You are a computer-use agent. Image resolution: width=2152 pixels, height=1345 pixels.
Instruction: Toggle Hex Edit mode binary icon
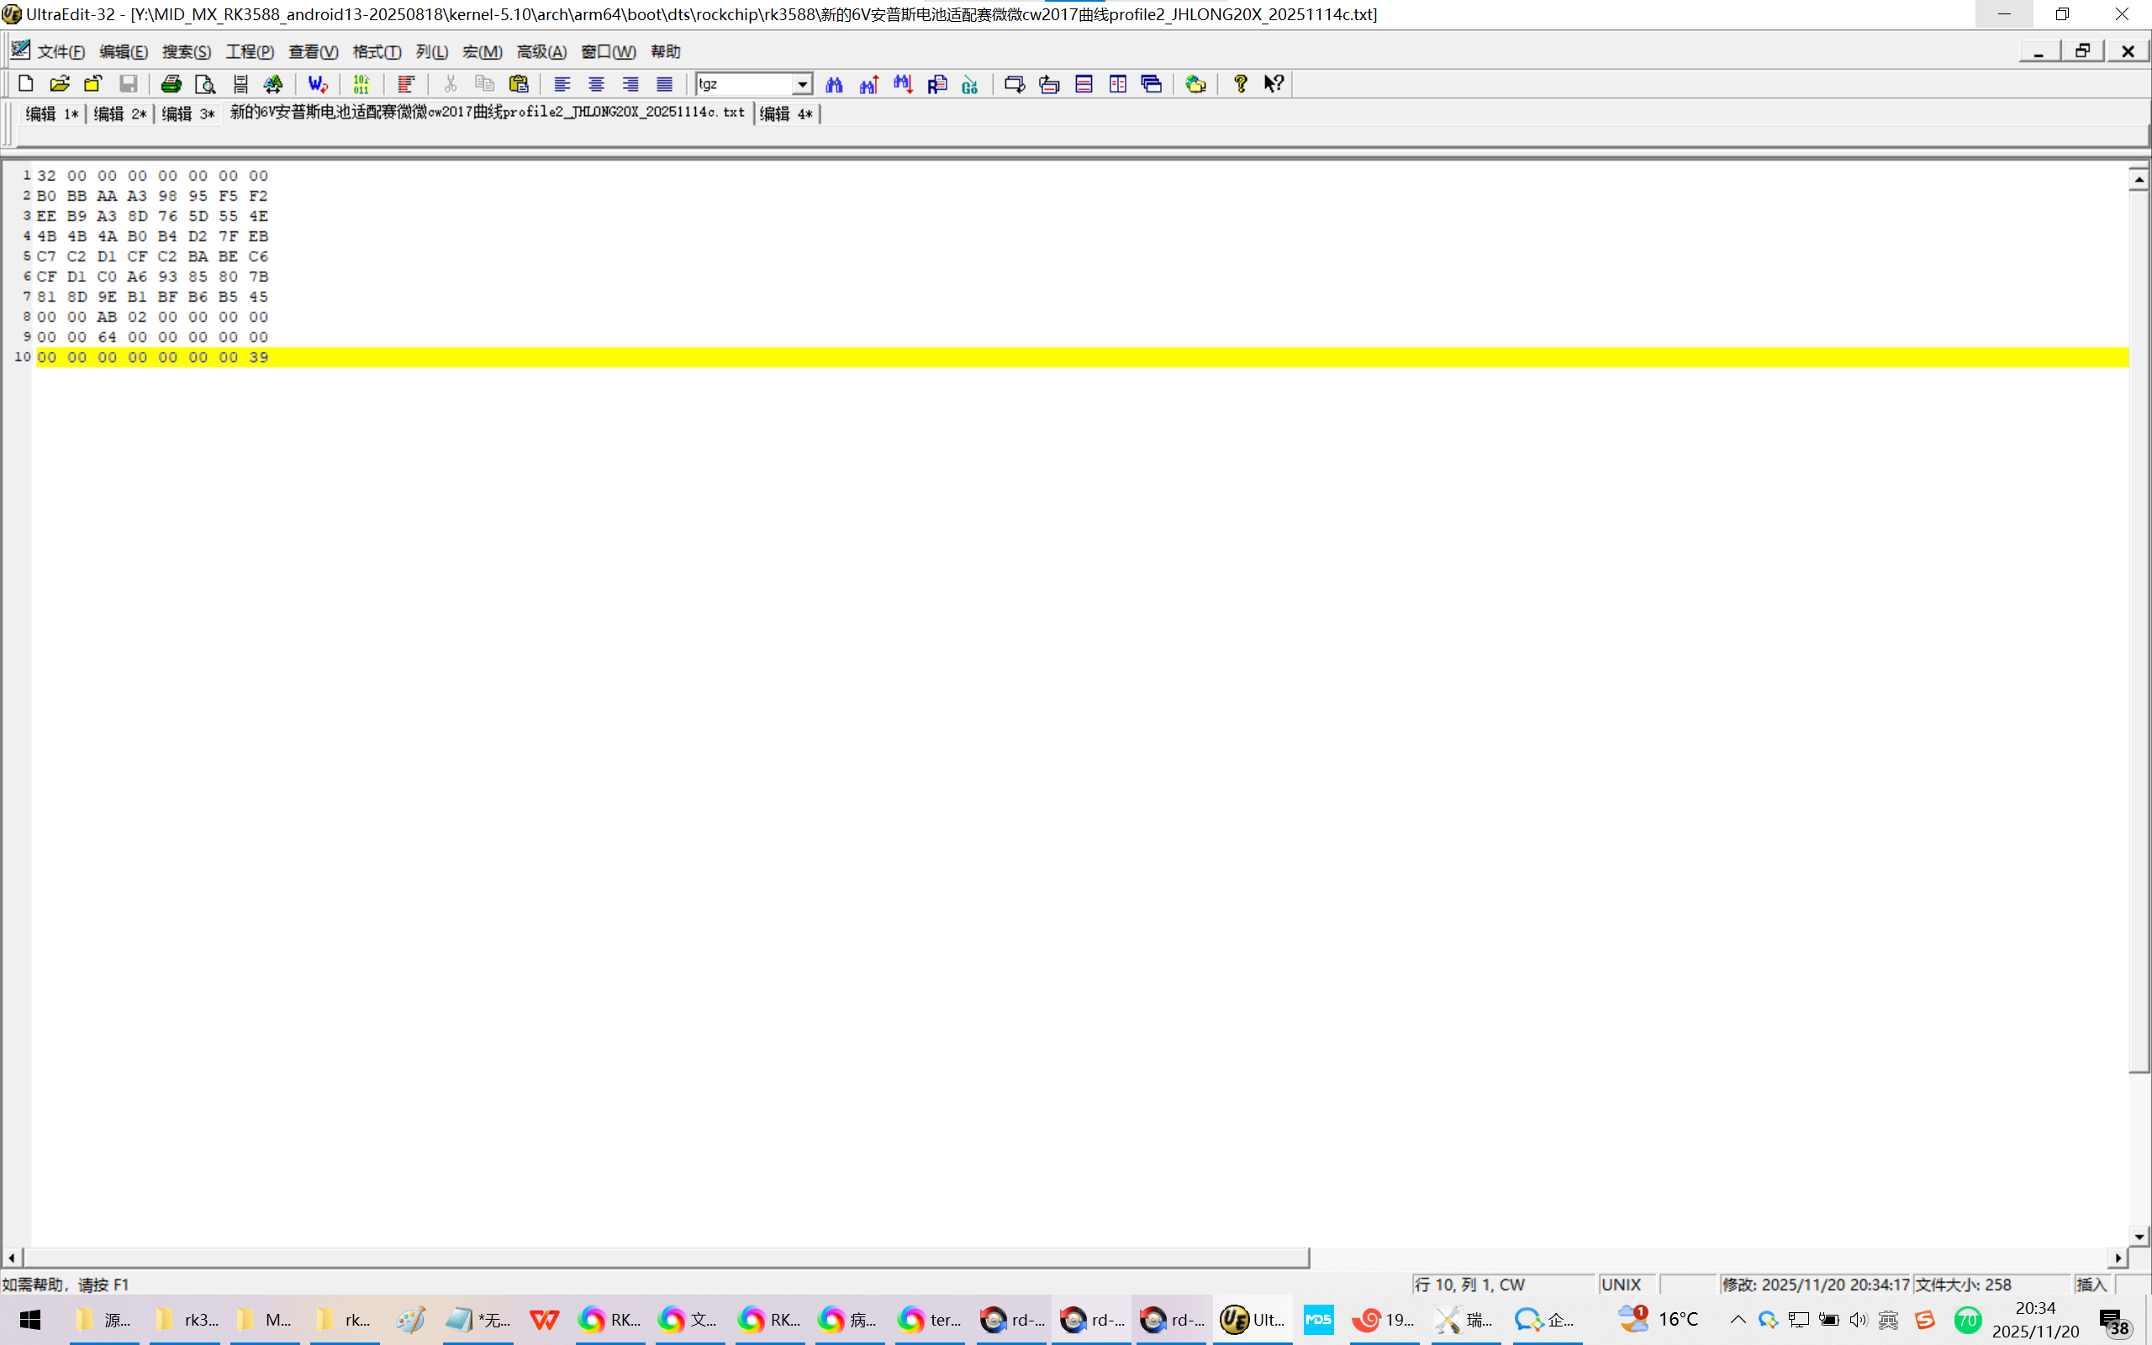361,83
